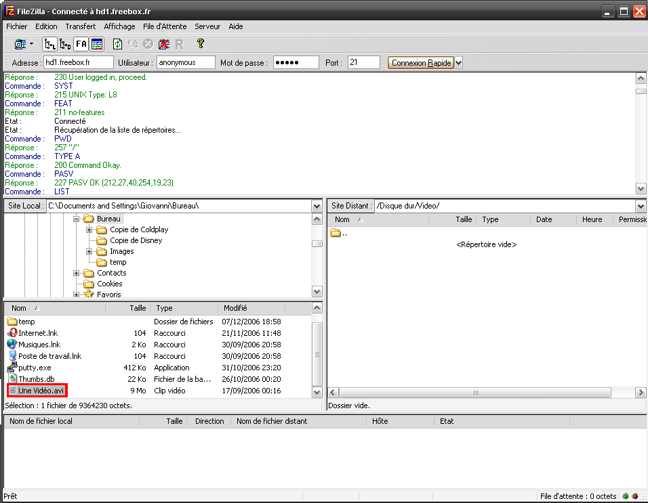Image resolution: width=648 pixels, height=503 pixels.
Task: Click the refresh file lists icon
Action: tap(118, 44)
